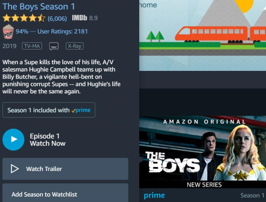Click the IMDb logo
This screenshot has height=202, width=266.
pyautogui.click(x=79, y=18)
